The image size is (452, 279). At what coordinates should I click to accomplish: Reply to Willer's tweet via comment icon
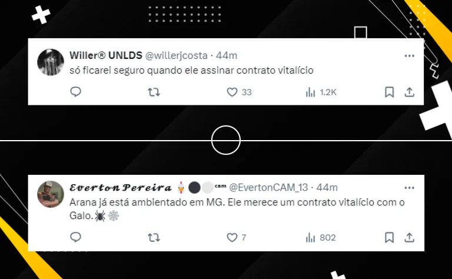pyautogui.click(x=75, y=92)
